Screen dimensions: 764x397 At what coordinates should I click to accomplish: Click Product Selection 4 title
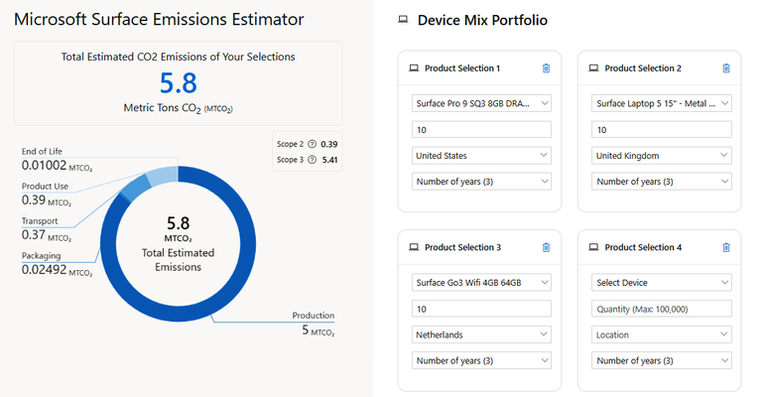643,247
